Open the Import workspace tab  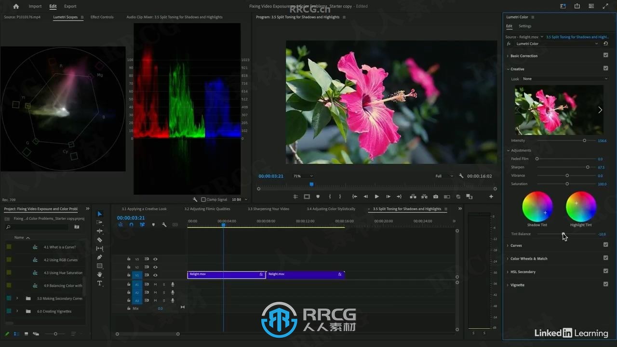[35, 6]
